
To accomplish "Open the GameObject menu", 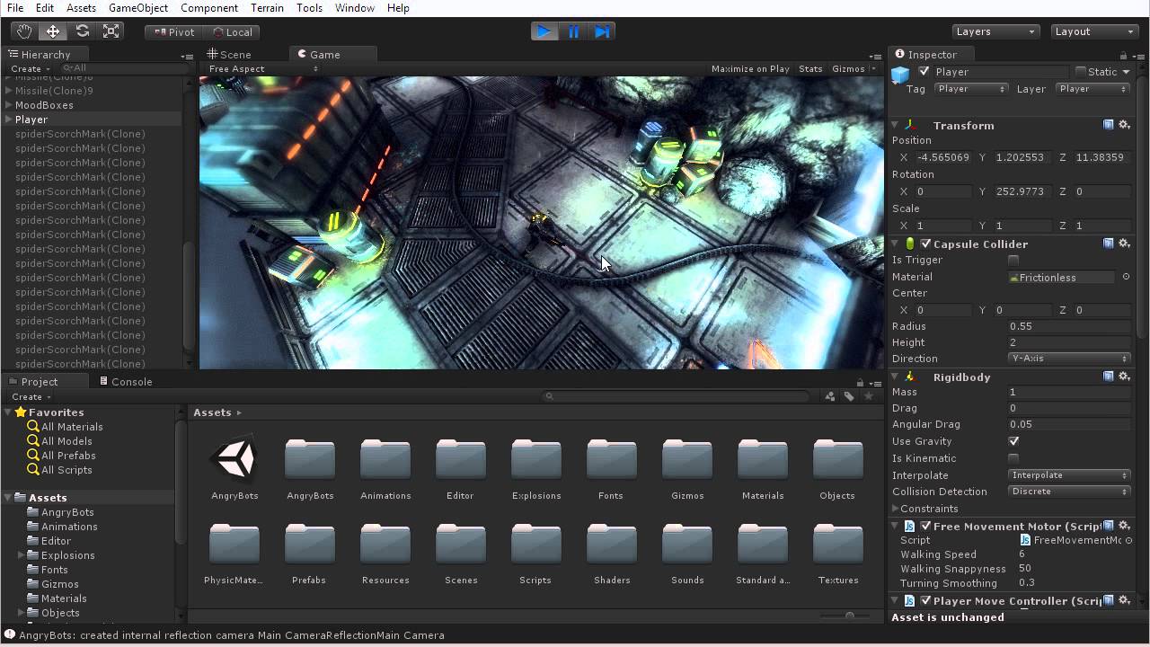I will [x=138, y=8].
